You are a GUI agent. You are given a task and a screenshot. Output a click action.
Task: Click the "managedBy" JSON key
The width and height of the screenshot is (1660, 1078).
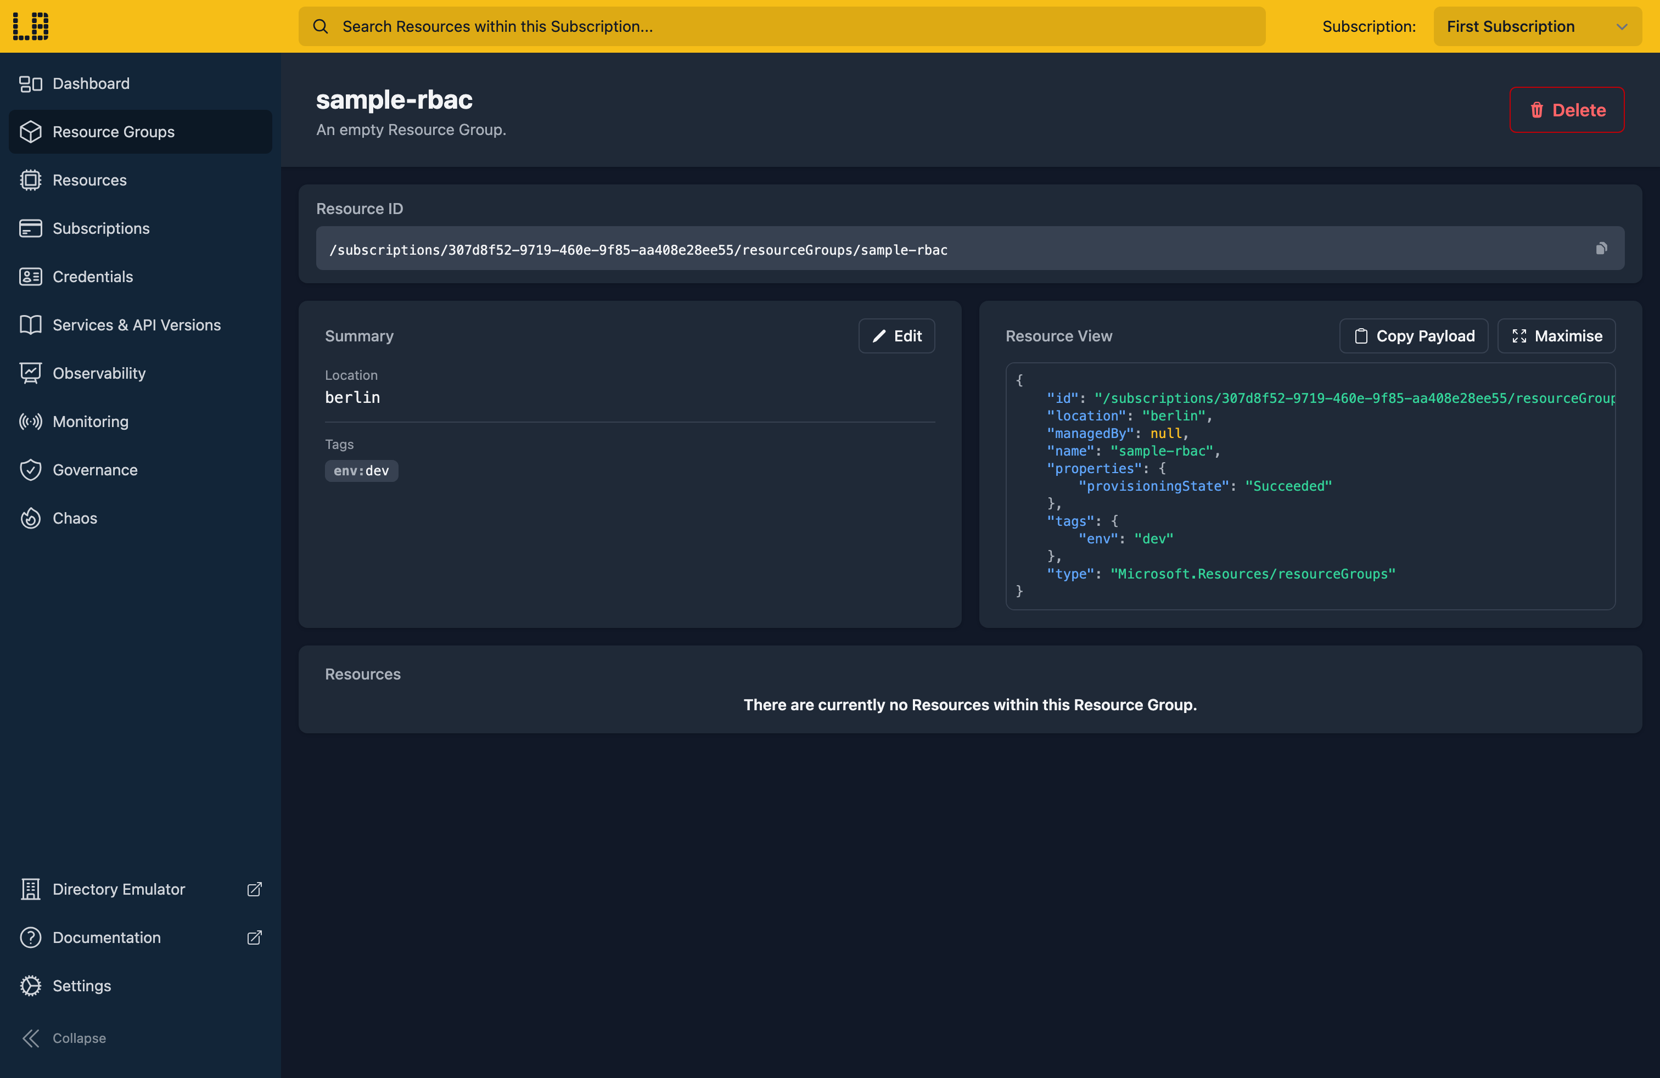[1090, 433]
